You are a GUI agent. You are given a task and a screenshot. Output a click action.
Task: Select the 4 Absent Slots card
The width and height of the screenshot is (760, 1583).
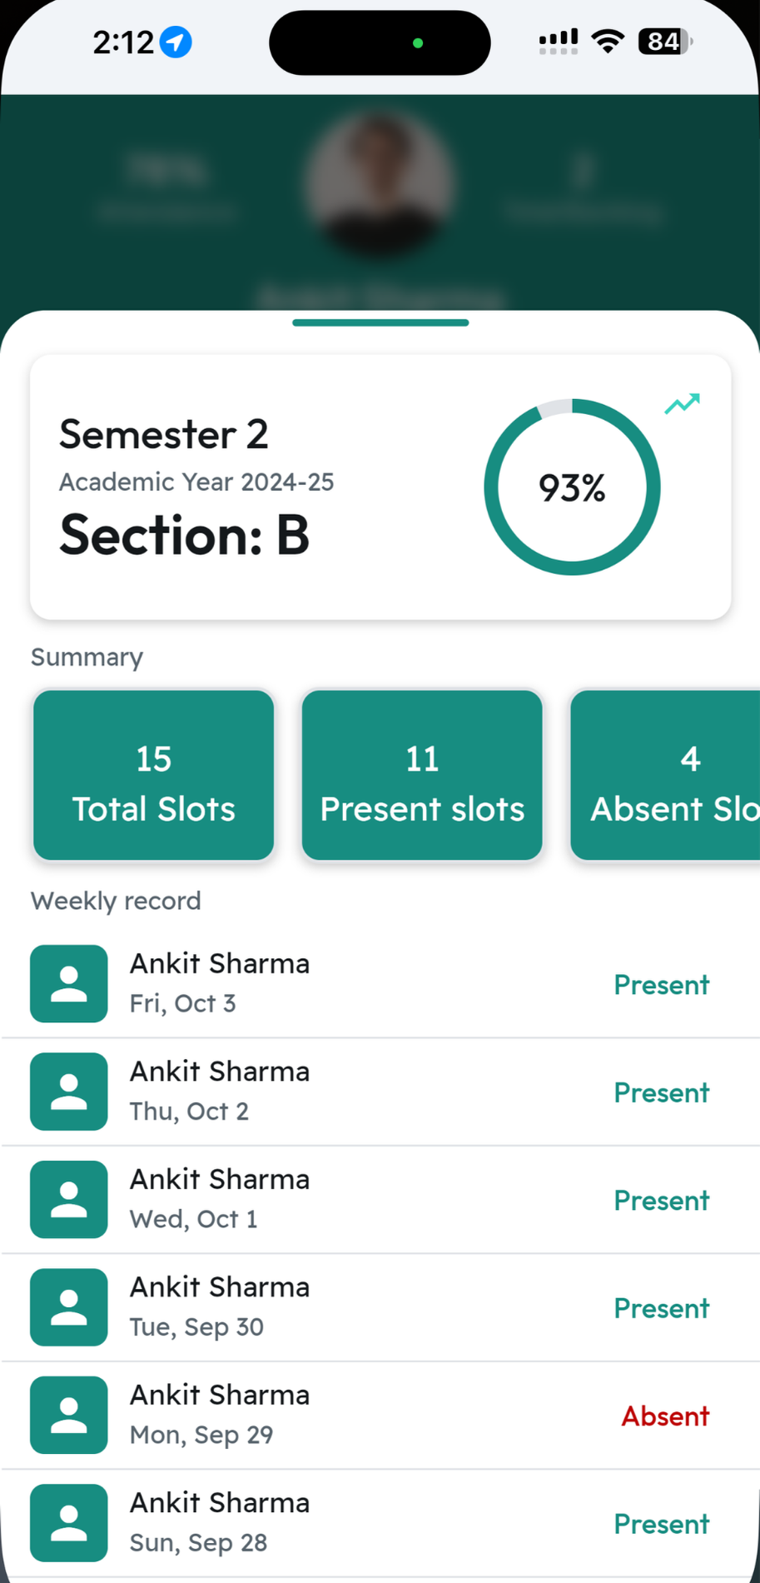(x=666, y=775)
